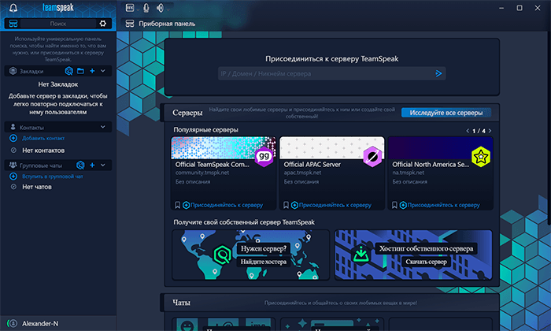Search bookmarks server icon in Закладки
The width and height of the screenshot is (551, 331).
69,71
